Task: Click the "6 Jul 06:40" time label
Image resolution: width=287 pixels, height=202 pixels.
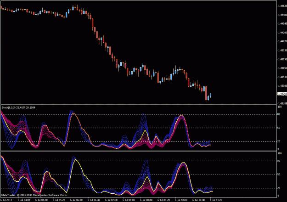Action: tap(94, 200)
